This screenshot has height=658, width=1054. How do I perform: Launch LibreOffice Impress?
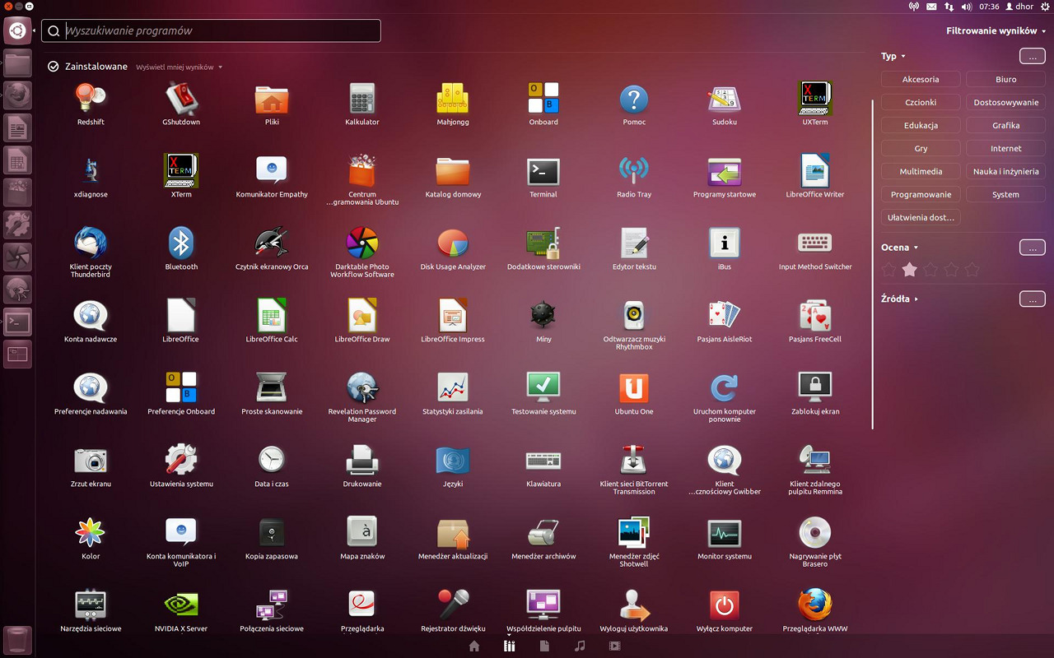click(x=453, y=322)
